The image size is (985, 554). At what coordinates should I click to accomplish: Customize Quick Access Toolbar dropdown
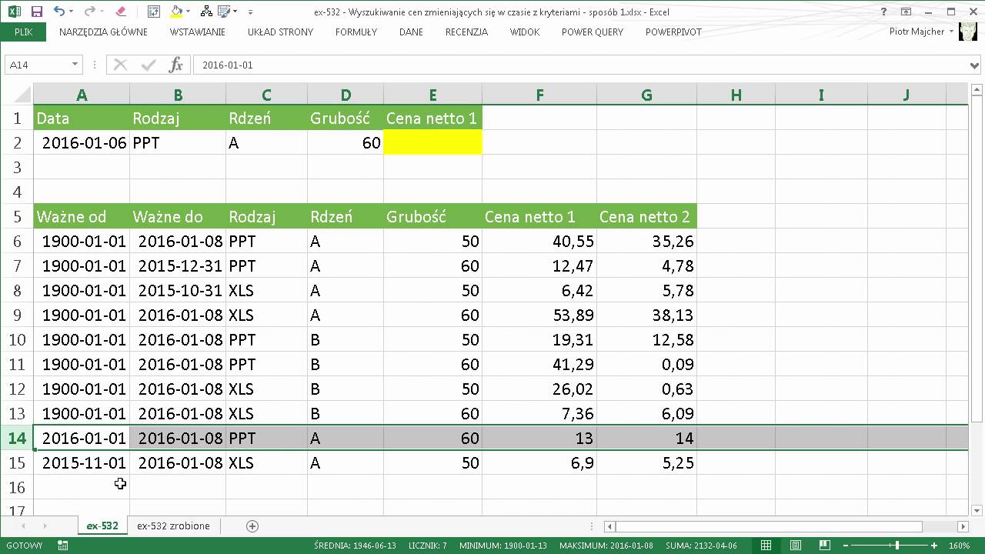pyautogui.click(x=252, y=12)
